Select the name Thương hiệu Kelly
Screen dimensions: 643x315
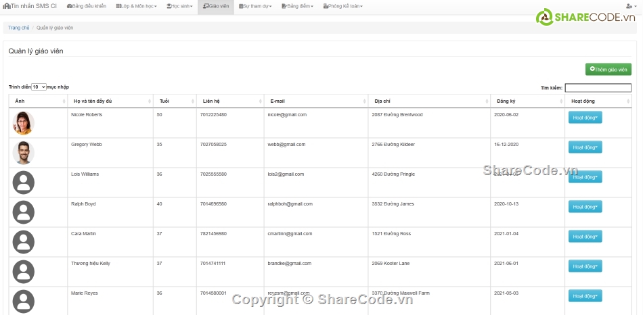pos(91,264)
